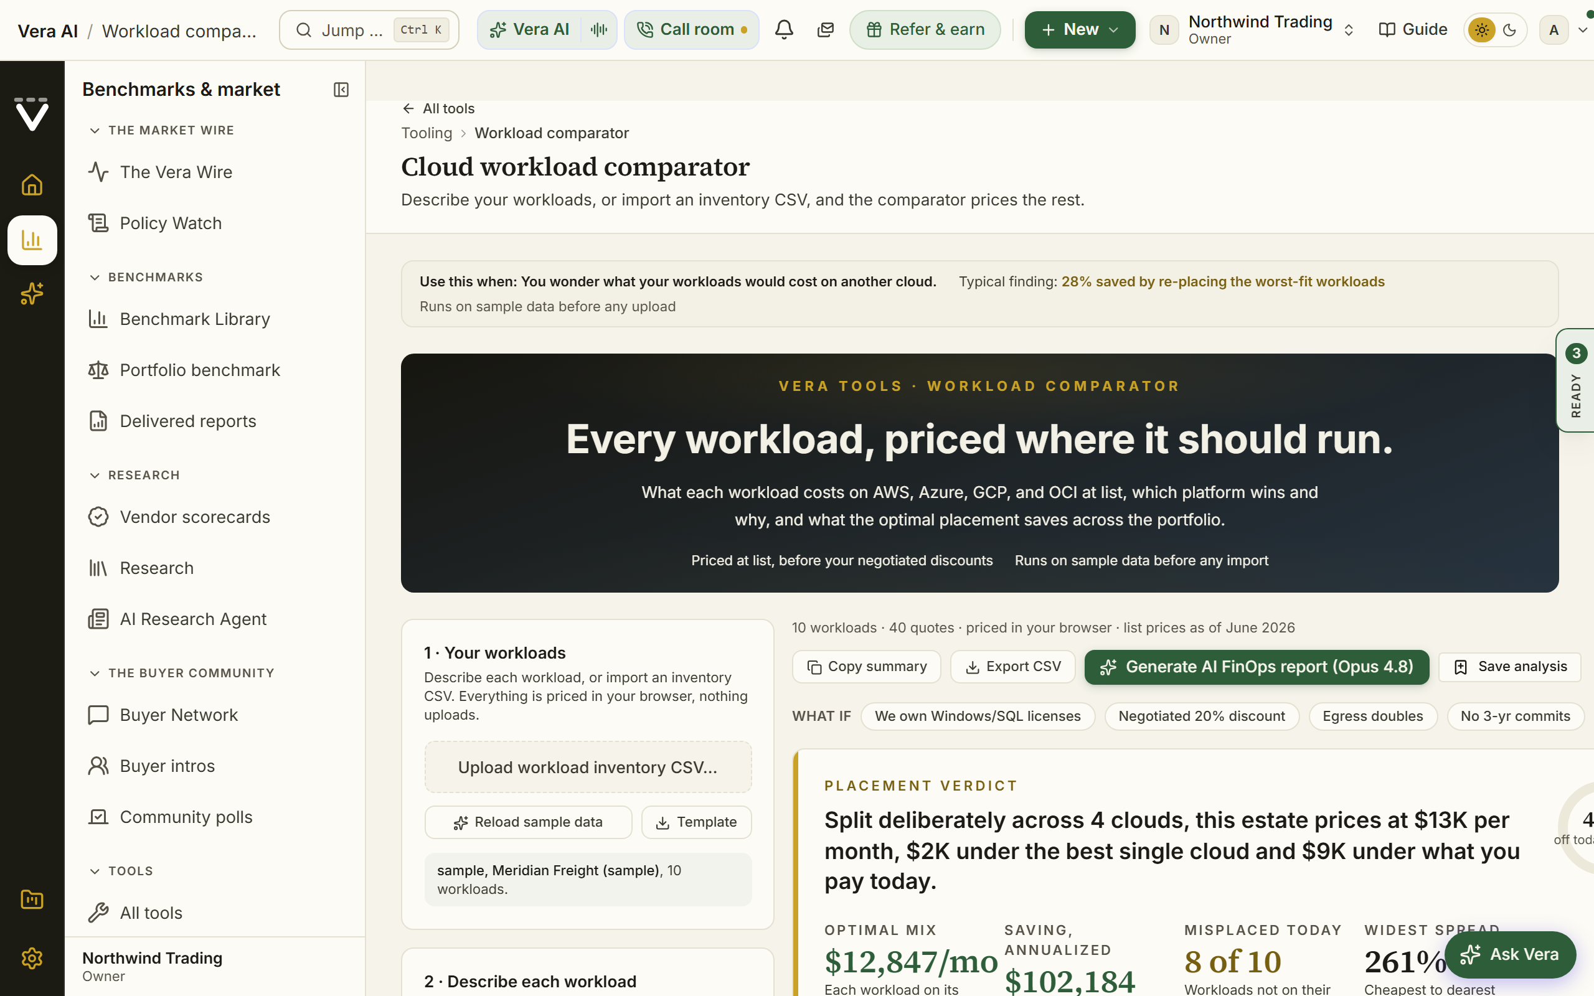This screenshot has width=1594, height=996.
Task: Switch to dark theme moon icon
Action: click(1511, 30)
